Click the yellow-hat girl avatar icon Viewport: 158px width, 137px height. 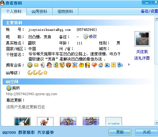coord(88,65)
